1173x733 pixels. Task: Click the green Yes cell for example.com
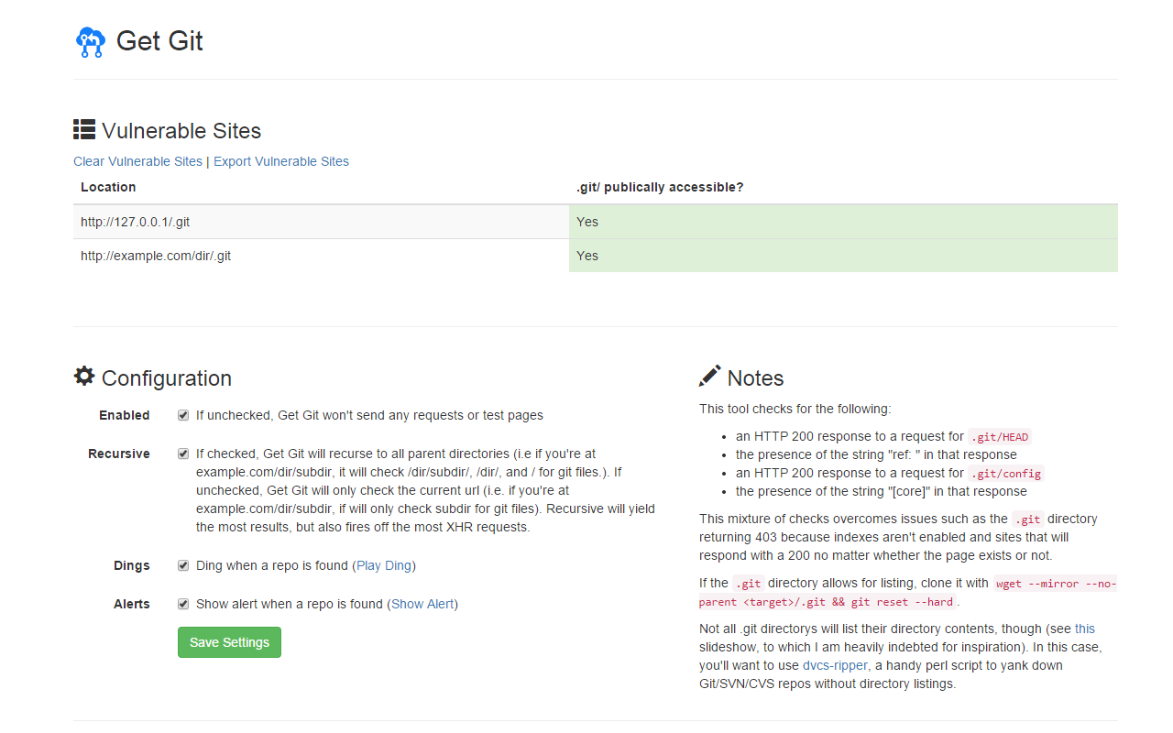click(x=843, y=256)
